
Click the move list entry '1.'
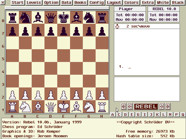coord(121,67)
